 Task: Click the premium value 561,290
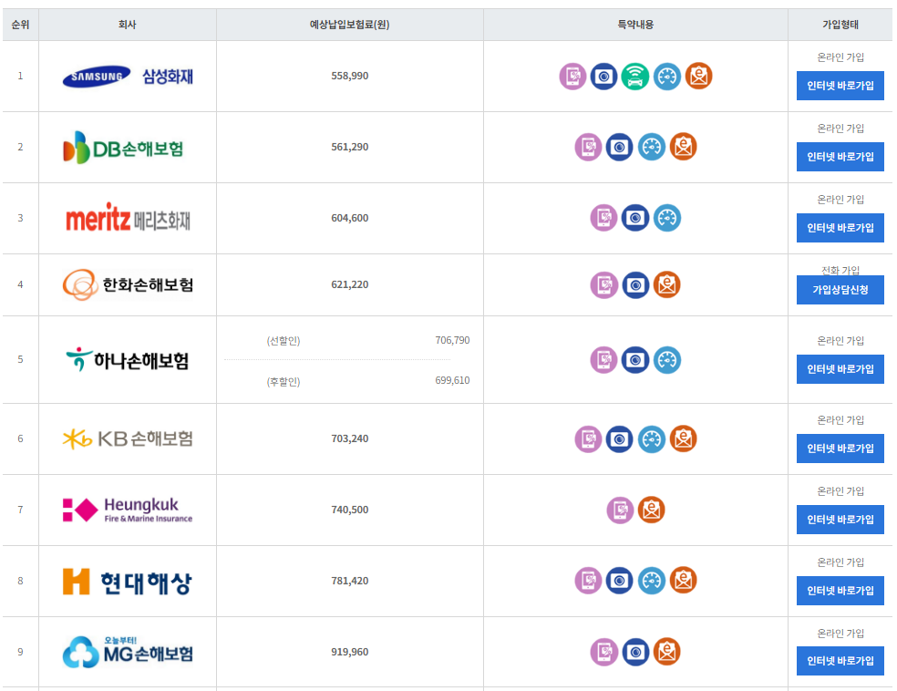point(349,147)
